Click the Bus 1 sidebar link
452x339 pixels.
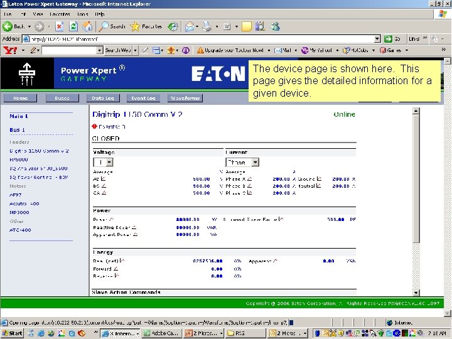pyautogui.click(x=18, y=130)
